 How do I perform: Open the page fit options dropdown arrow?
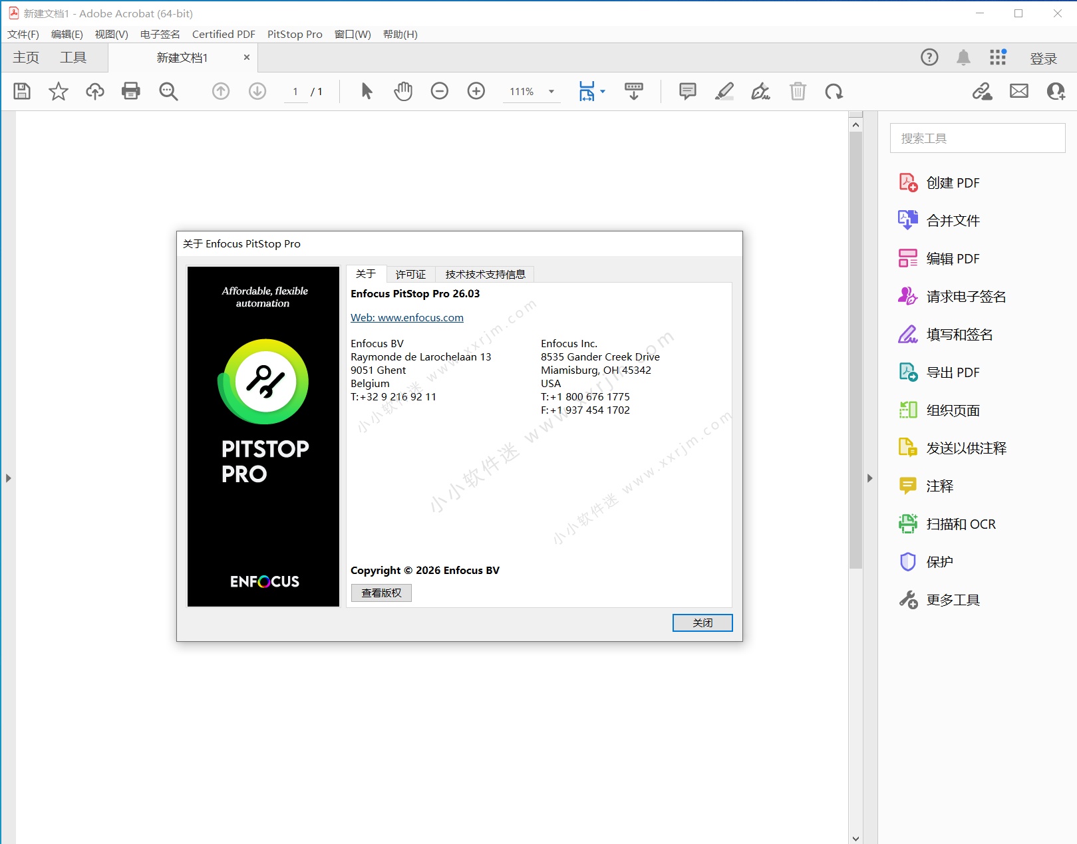coord(603,91)
